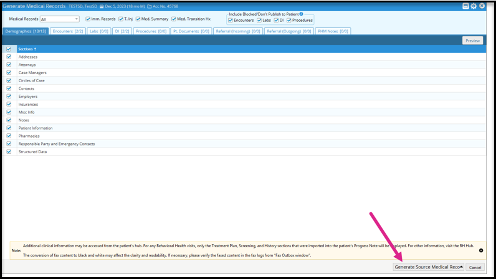
Task: Click the Cancel button
Action: point(475,267)
